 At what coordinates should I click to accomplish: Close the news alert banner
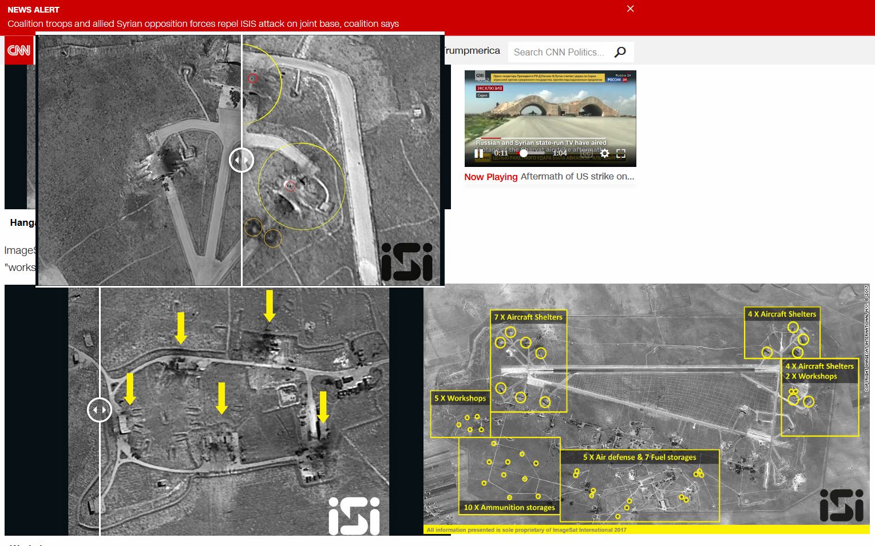[630, 9]
